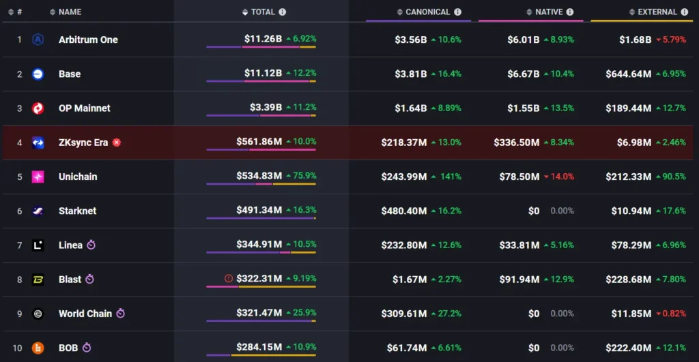Image resolution: width=699 pixels, height=362 pixels.
Task: Click the breakdown bar under Unichain total
Action: 261,184
